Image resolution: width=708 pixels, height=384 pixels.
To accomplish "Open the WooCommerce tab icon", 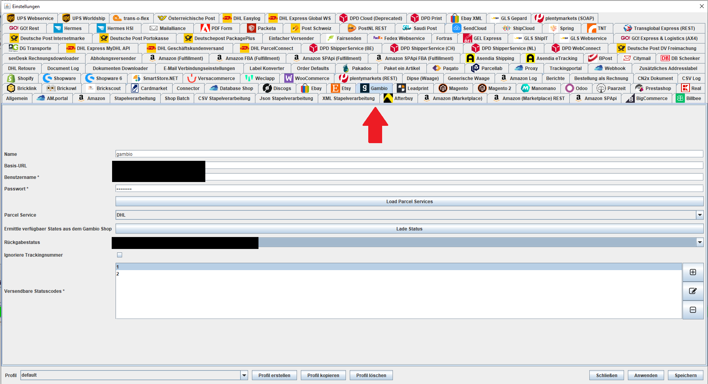I will pos(289,78).
